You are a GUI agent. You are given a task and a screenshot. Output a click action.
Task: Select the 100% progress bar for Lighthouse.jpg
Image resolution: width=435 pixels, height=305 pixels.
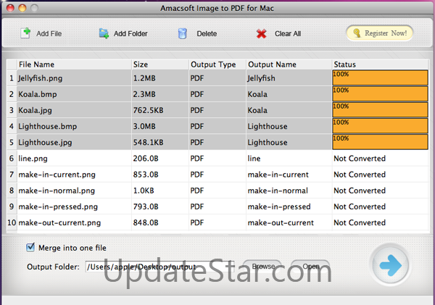click(x=380, y=142)
